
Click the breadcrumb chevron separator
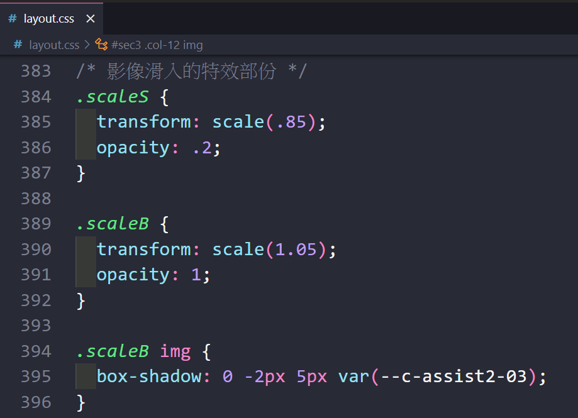pos(87,45)
